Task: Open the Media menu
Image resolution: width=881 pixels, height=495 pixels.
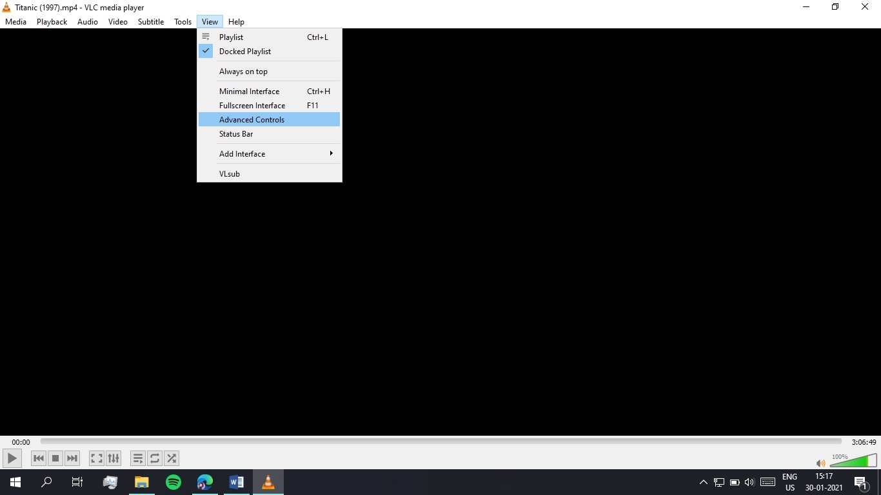Action: coord(15,21)
